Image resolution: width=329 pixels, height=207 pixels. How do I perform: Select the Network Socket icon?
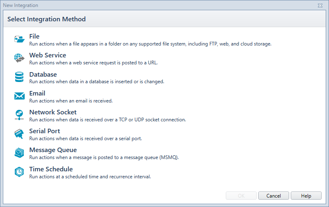point(19,115)
